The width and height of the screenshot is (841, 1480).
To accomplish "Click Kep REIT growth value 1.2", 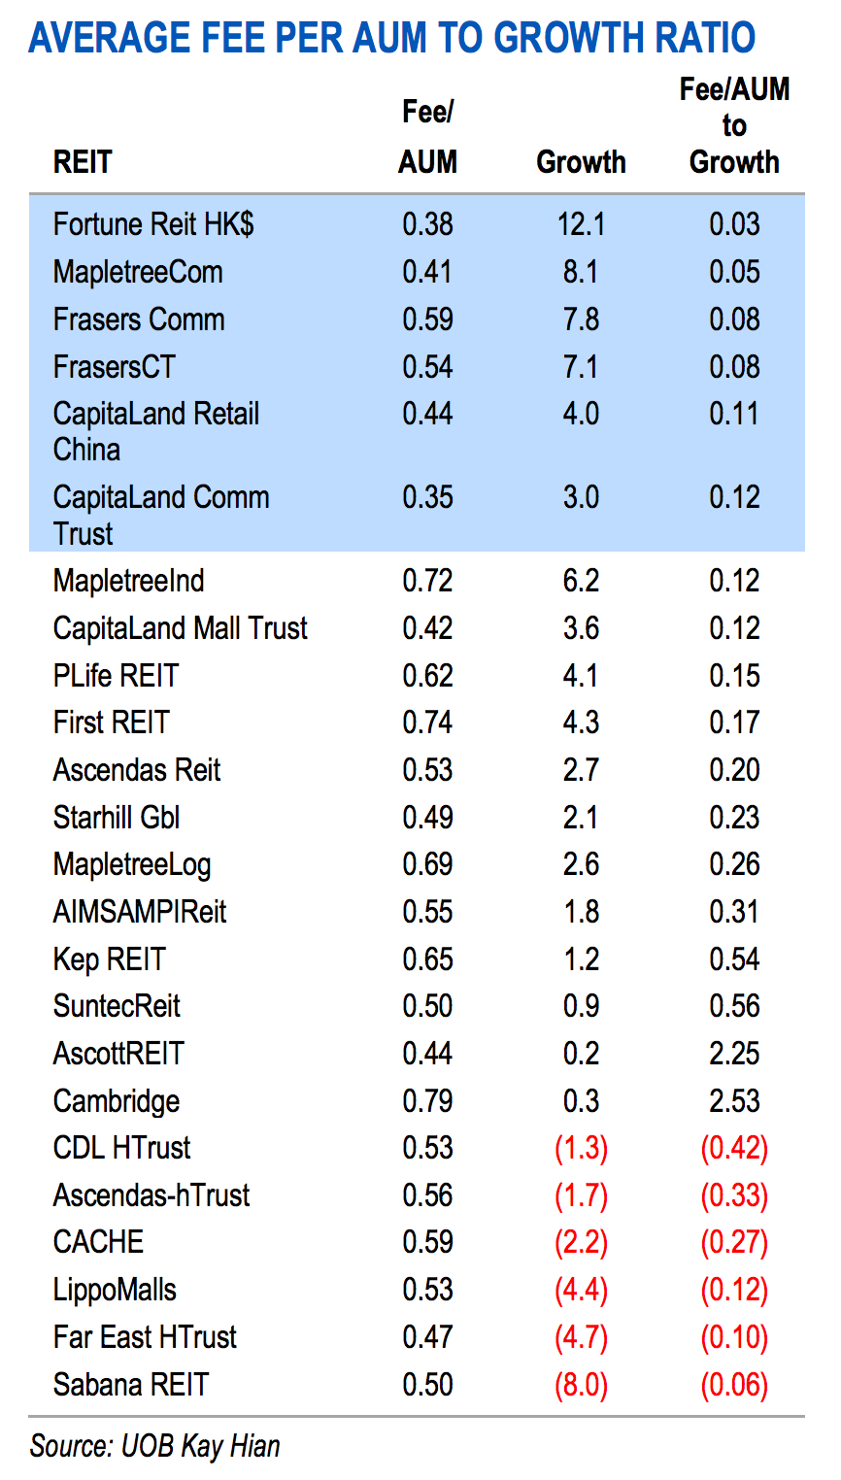I will (x=581, y=959).
